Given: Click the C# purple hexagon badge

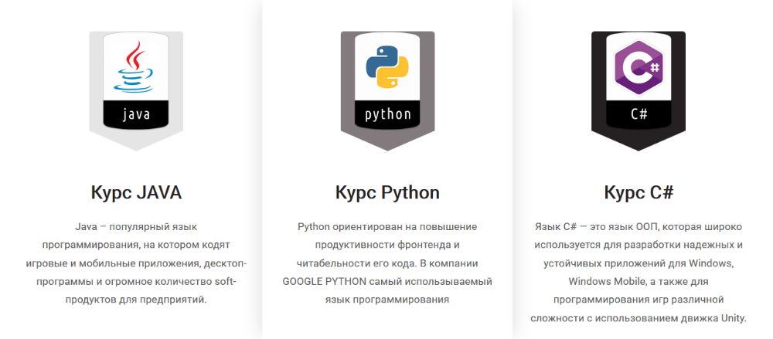Looking at the screenshot, I should [x=638, y=90].
